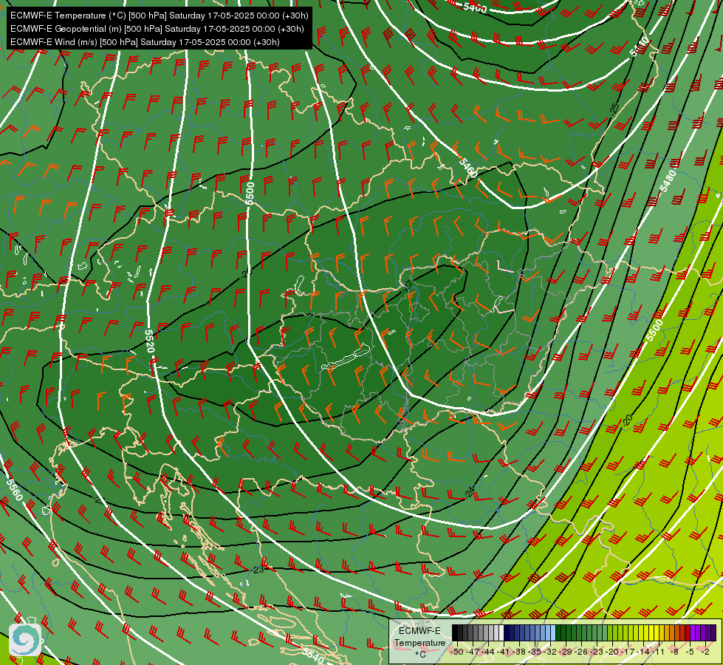Click the 5400 geopotential contour label
The width and height of the screenshot is (723, 665).
(474, 7)
